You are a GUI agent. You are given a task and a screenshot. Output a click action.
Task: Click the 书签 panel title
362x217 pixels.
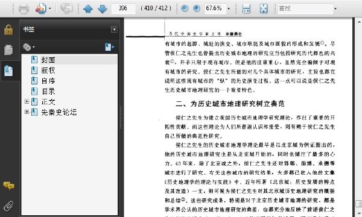click(28, 30)
